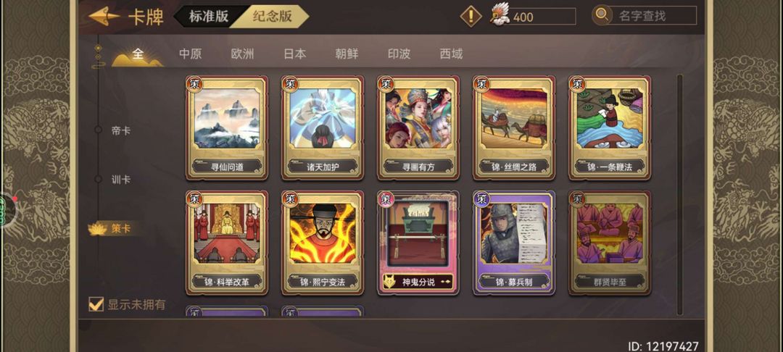The image size is (783, 352).
Task: Select the 中原 region tab
Action: [190, 54]
